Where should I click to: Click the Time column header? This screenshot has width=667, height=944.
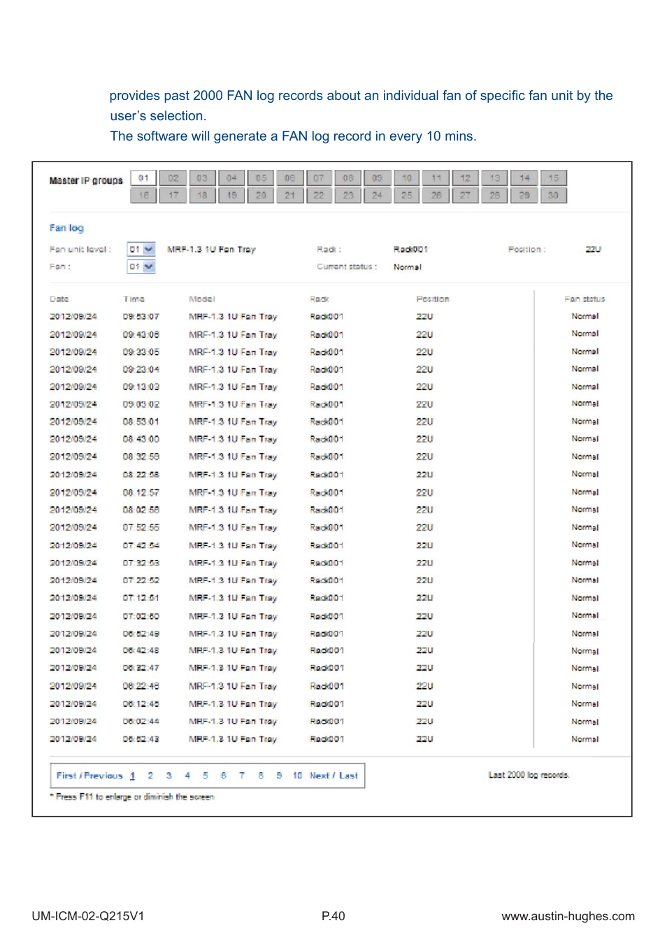coord(134,299)
